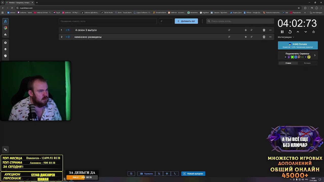324x182 pixels.
Task: Toggle the percent display in the bottom toolbar
Action: [x=159, y=174]
